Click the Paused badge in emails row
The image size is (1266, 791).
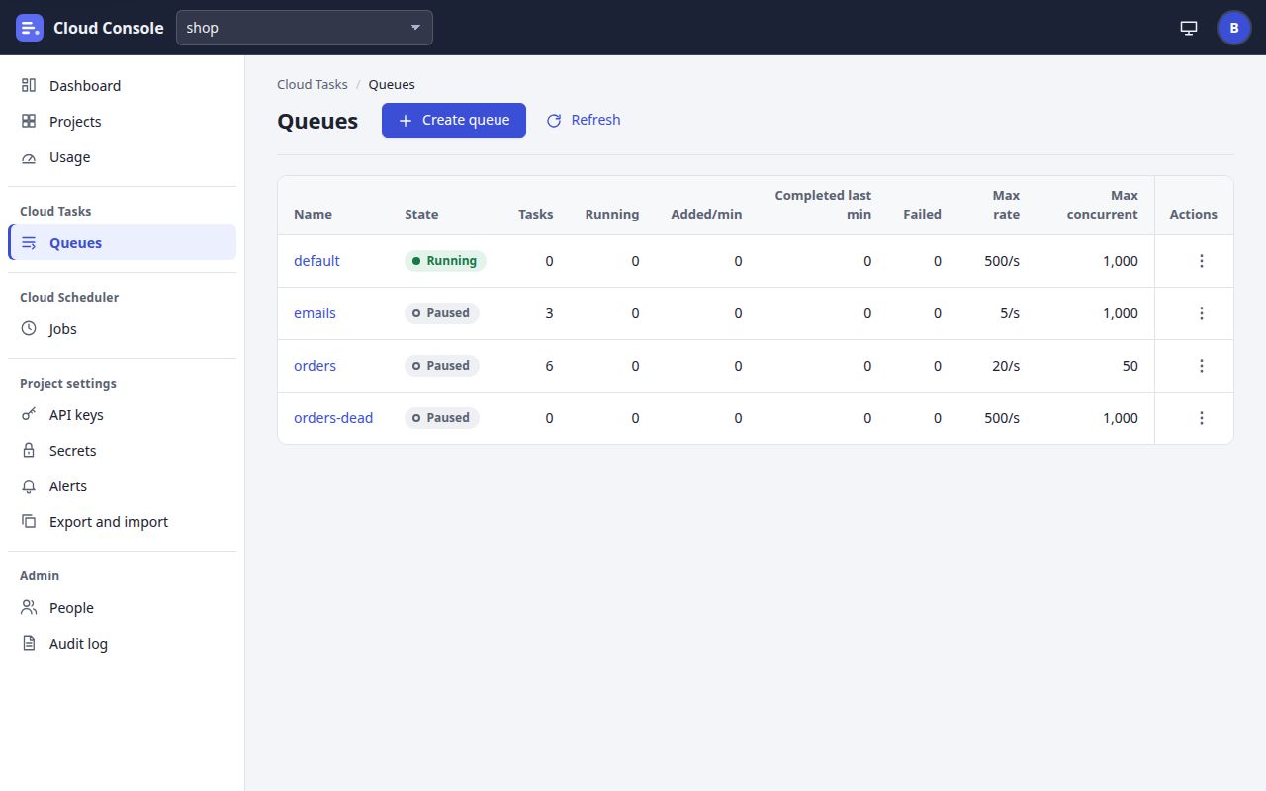(x=442, y=313)
